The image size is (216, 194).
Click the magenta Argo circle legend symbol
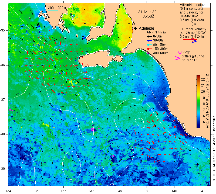[x=180, y=52]
